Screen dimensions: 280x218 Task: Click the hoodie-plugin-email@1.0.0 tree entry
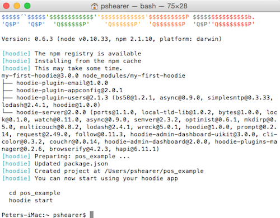62,83
